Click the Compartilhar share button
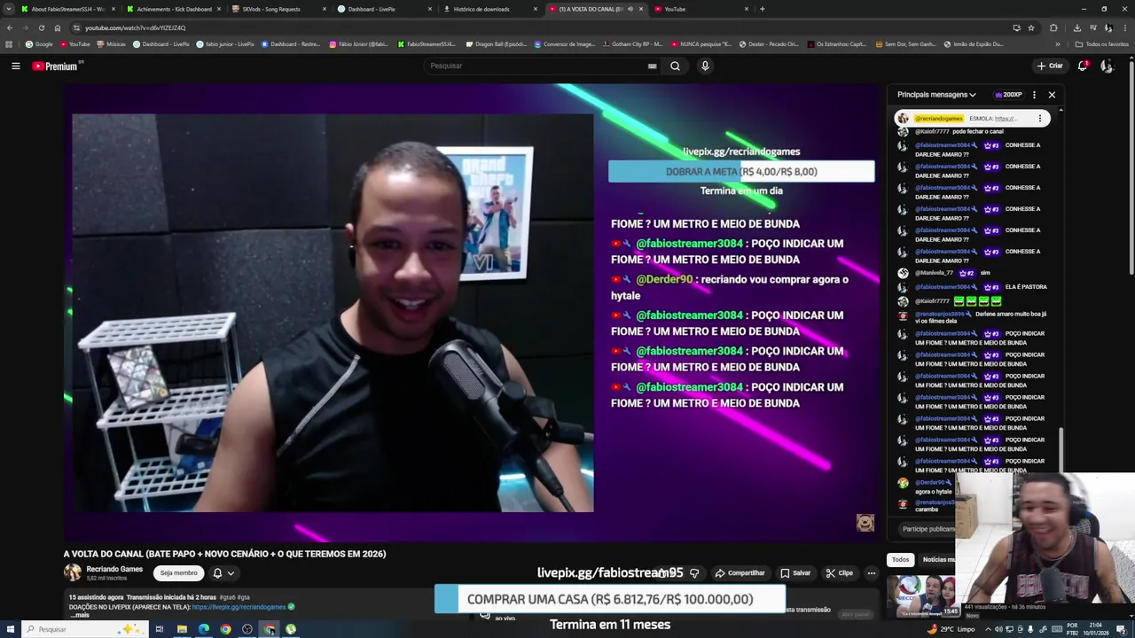This screenshot has height=638, width=1135. [x=740, y=573]
